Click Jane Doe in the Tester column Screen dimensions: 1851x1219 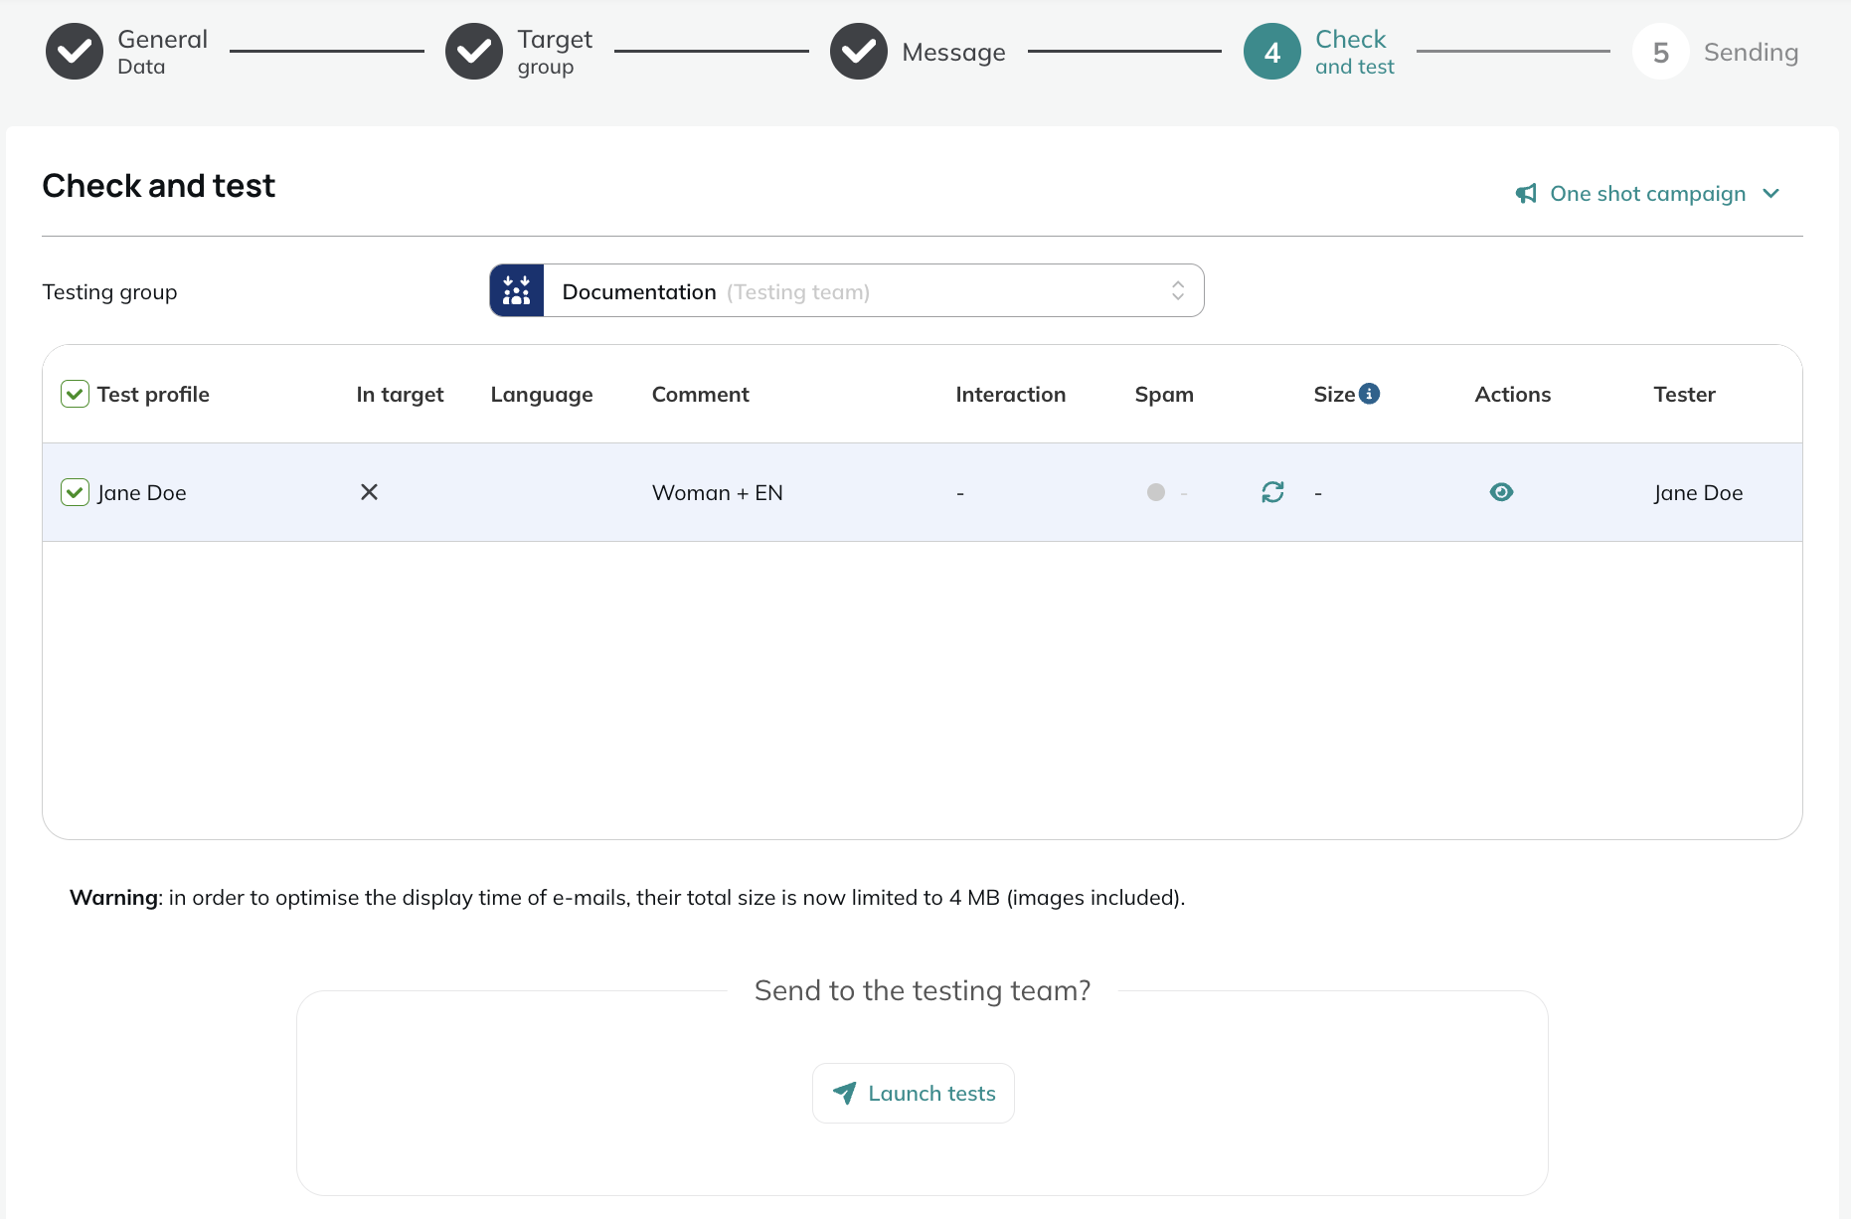pyautogui.click(x=1698, y=493)
